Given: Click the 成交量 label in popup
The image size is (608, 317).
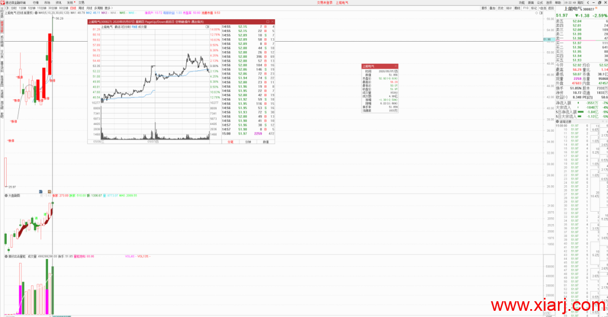Looking at the screenshot, I should pos(142,27).
